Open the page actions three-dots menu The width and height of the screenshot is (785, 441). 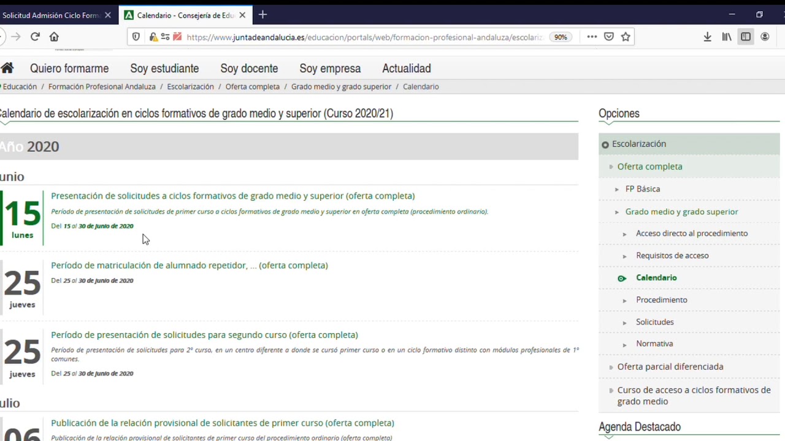[592, 37]
